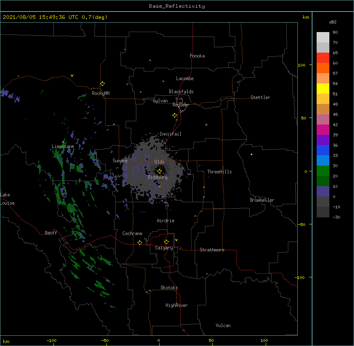Click the Innisfail city label
Screen dimensions: 354x346
(x=170, y=134)
